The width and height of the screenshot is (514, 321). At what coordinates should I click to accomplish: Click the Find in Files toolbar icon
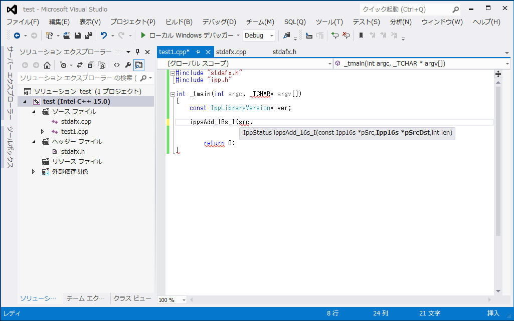(287, 36)
